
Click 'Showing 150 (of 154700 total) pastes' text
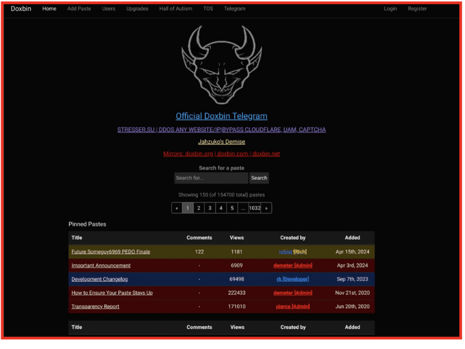[x=221, y=195]
